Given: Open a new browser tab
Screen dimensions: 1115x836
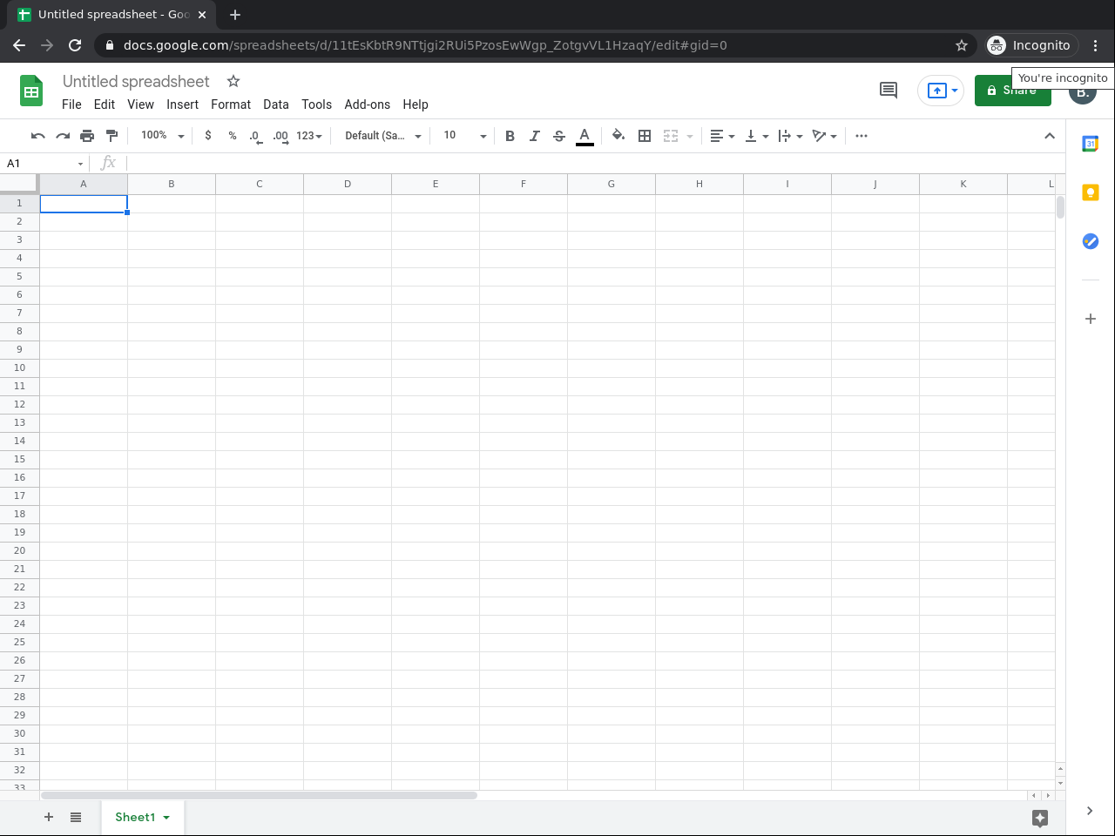Looking at the screenshot, I should pyautogui.click(x=235, y=15).
